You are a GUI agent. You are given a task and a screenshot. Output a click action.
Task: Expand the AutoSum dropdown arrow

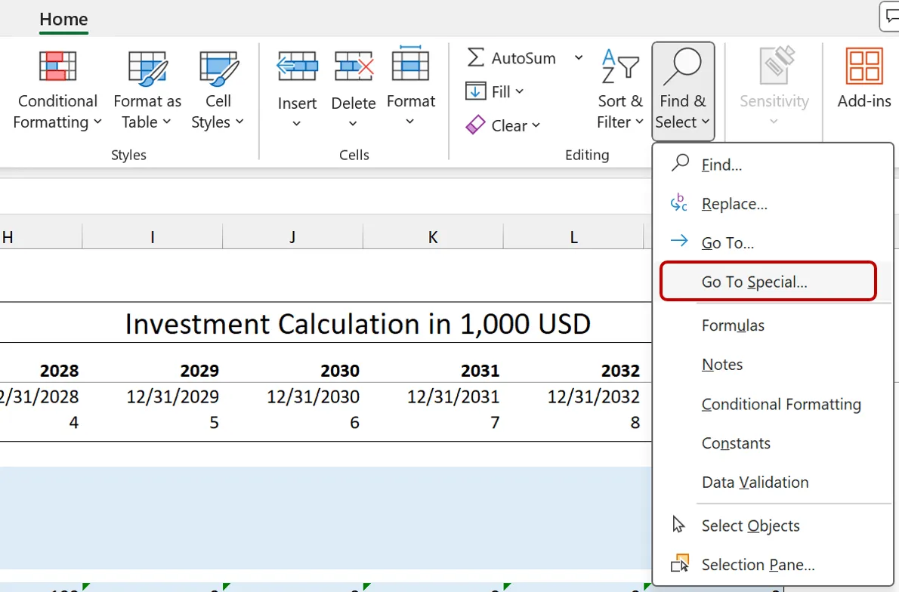tap(579, 58)
